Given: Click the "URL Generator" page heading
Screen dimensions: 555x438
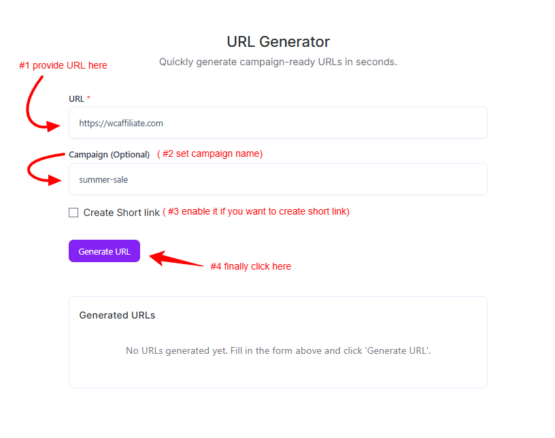Looking at the screenshot, I should 277,42.
